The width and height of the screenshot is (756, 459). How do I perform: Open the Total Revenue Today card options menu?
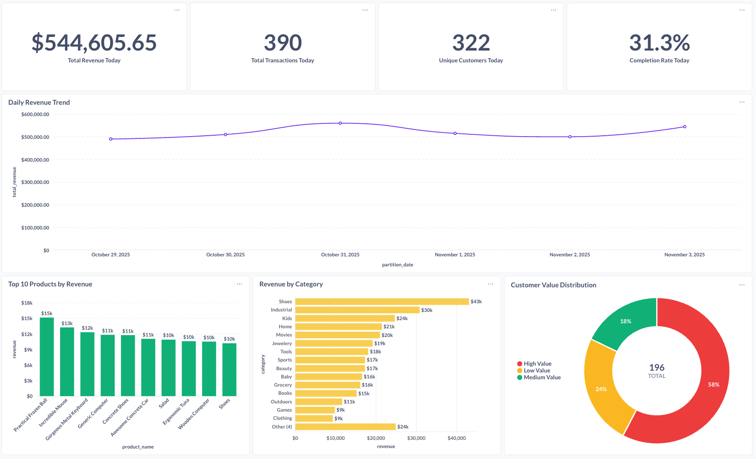click(177, 10)
